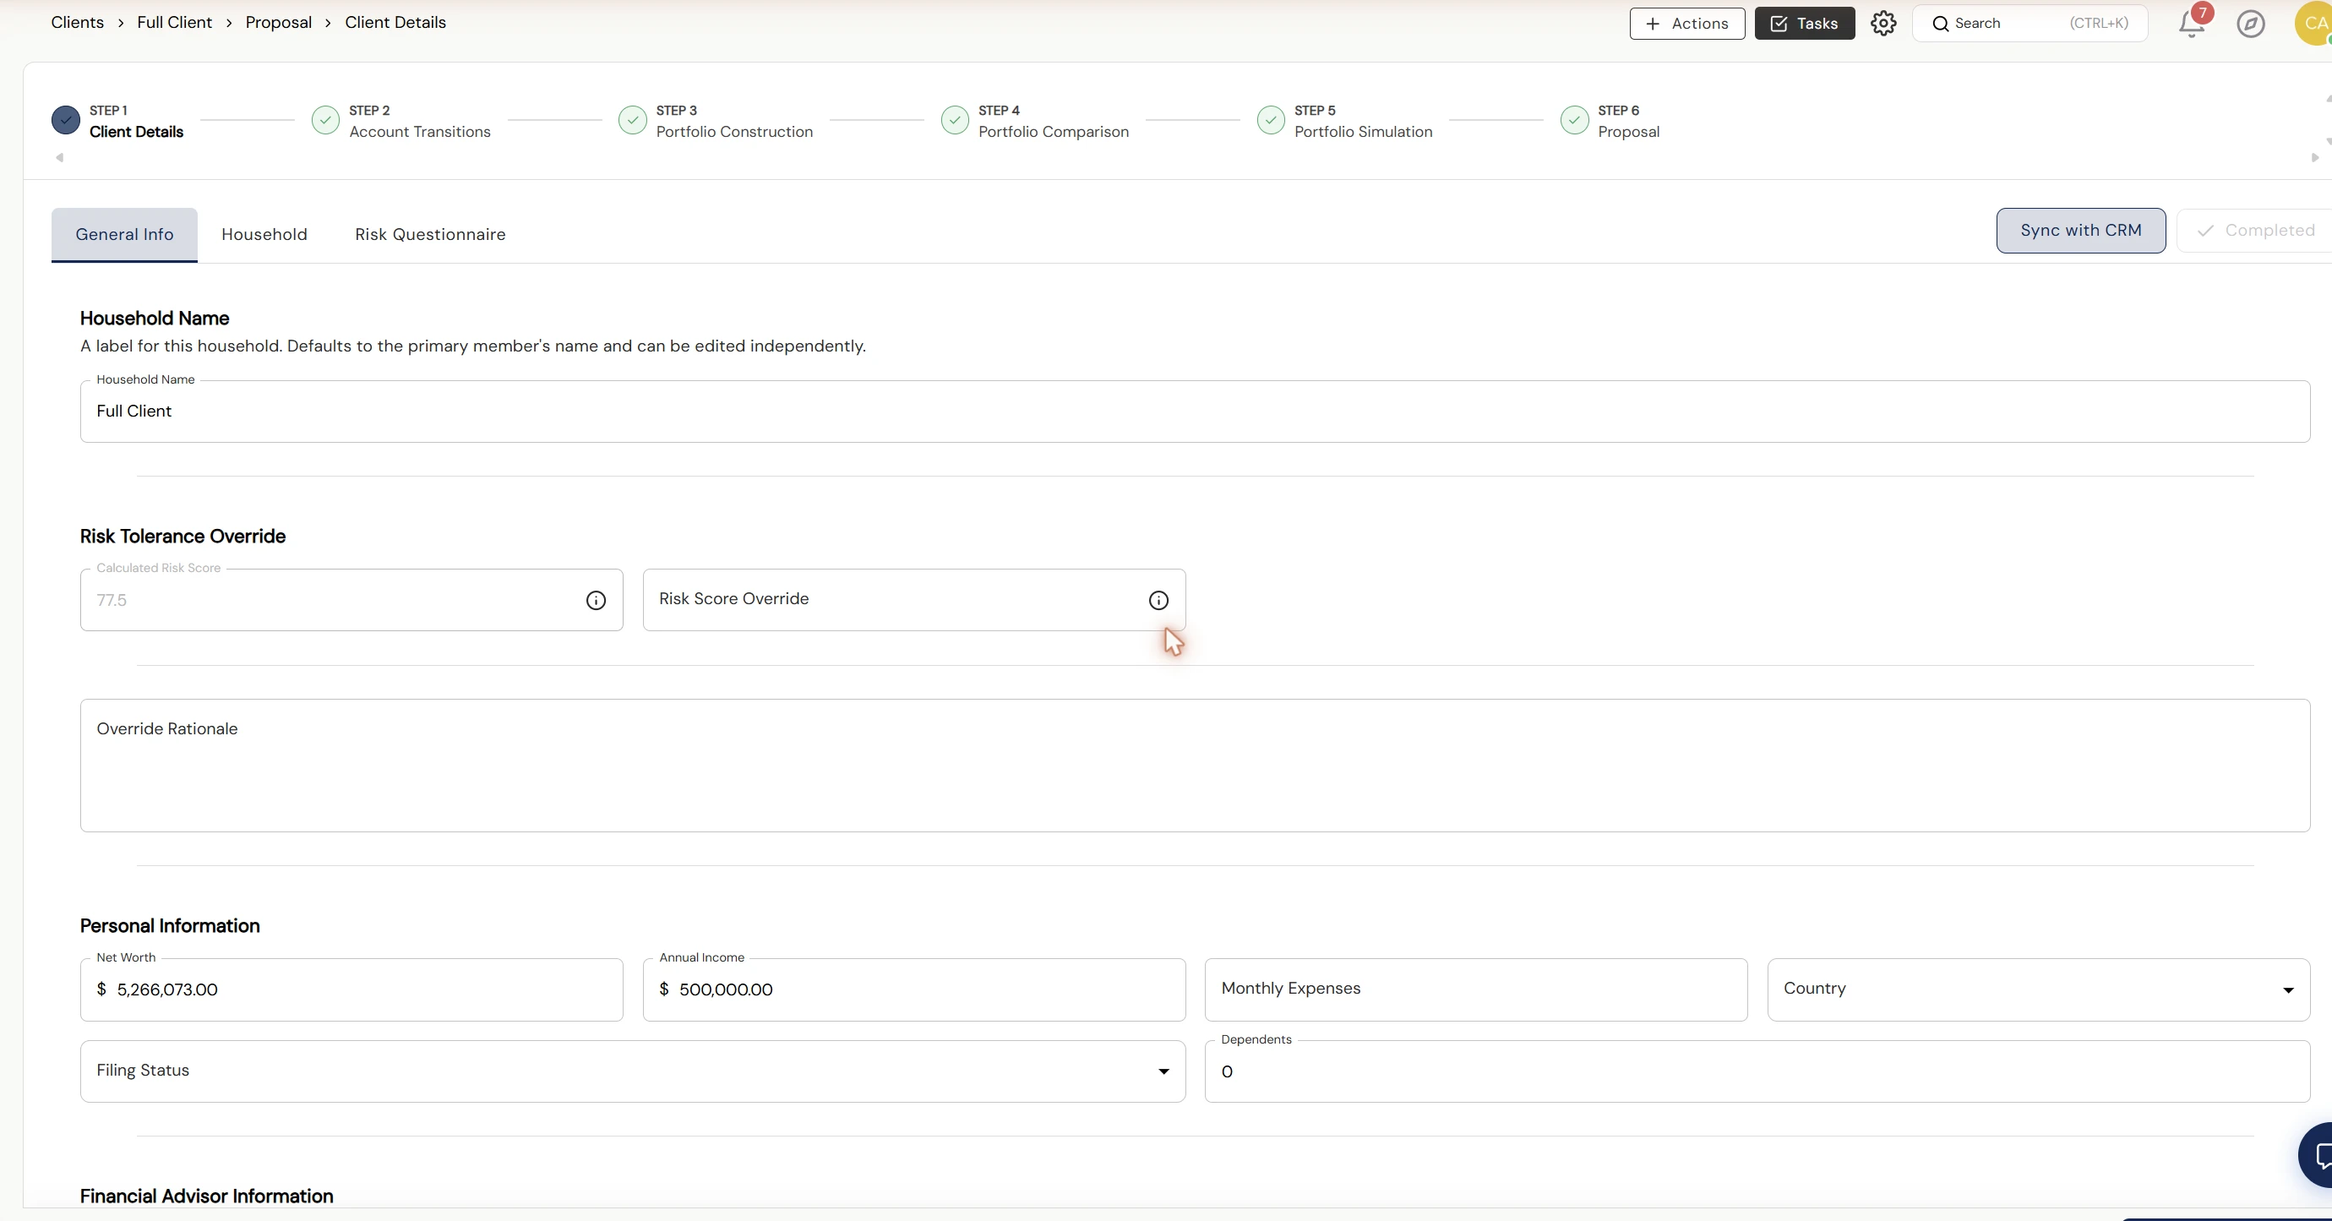
Task: Click the Step 1 Client Details circle
Action: tap(65, 120)
